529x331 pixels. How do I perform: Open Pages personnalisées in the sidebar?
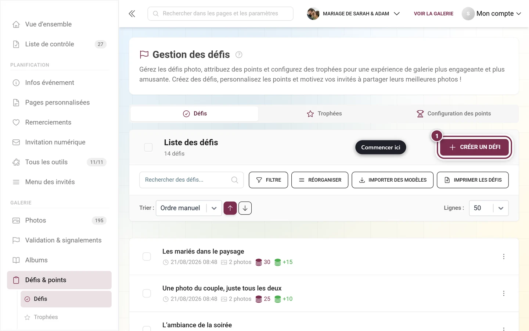[x=59, y=103]
